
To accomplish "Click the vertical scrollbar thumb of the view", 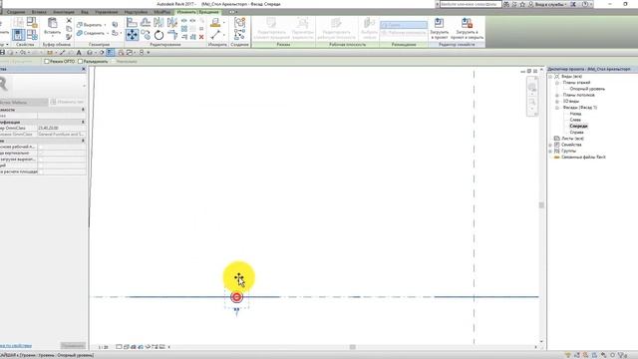I will coord(541,205).
